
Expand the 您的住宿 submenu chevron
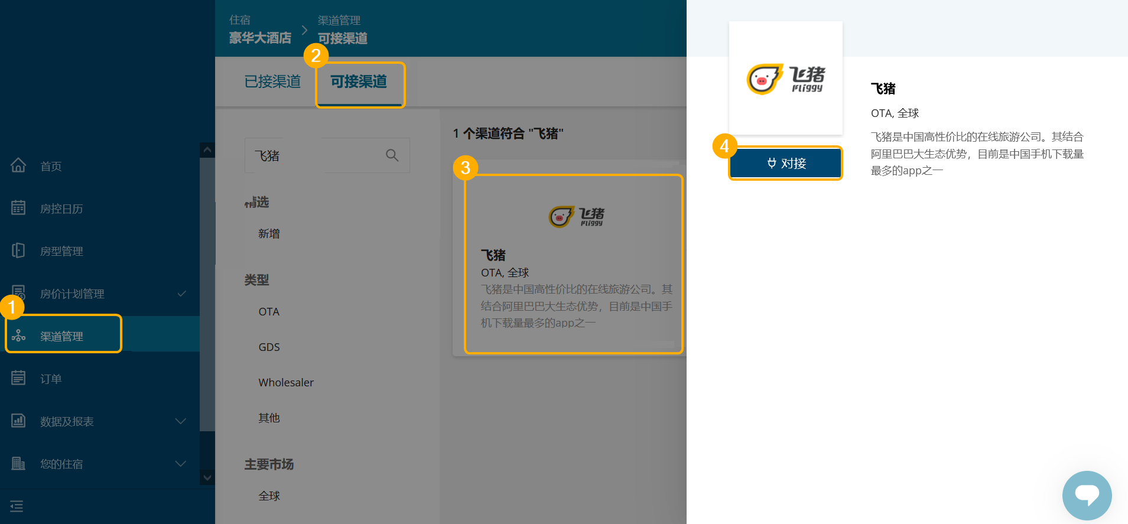181,464
